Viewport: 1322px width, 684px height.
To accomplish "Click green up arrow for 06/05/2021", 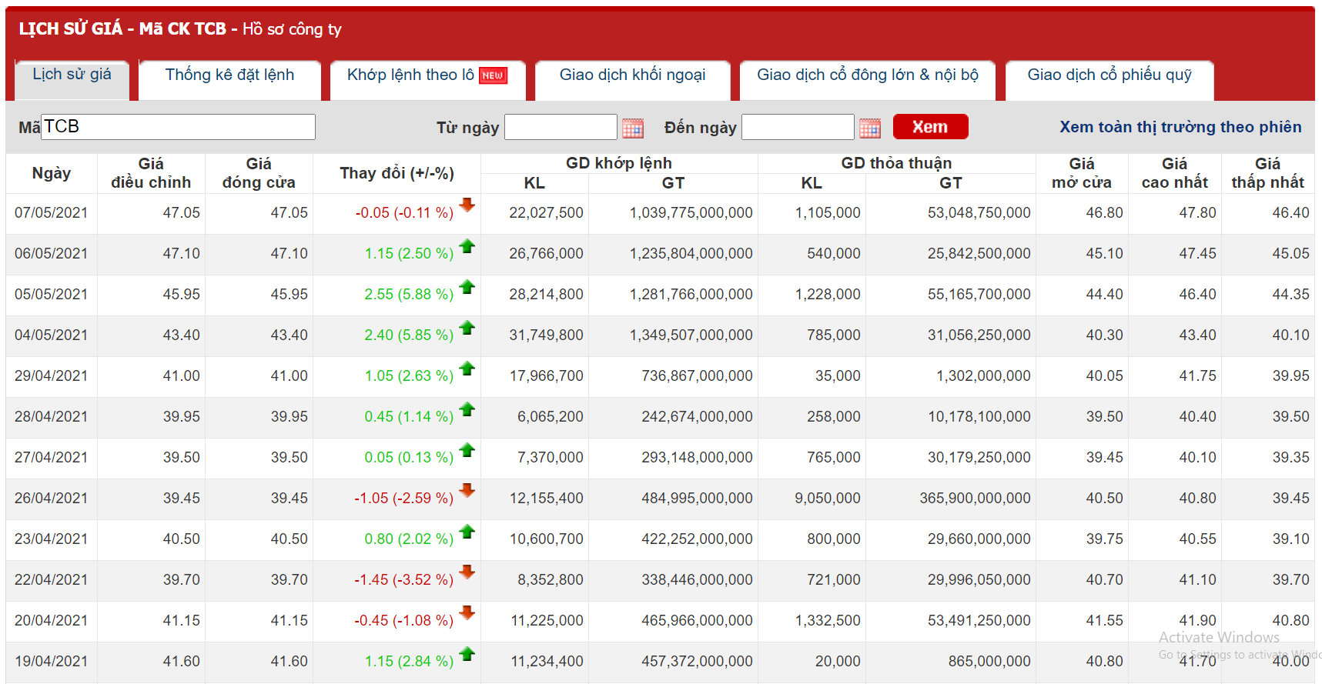I will (467, 246).
